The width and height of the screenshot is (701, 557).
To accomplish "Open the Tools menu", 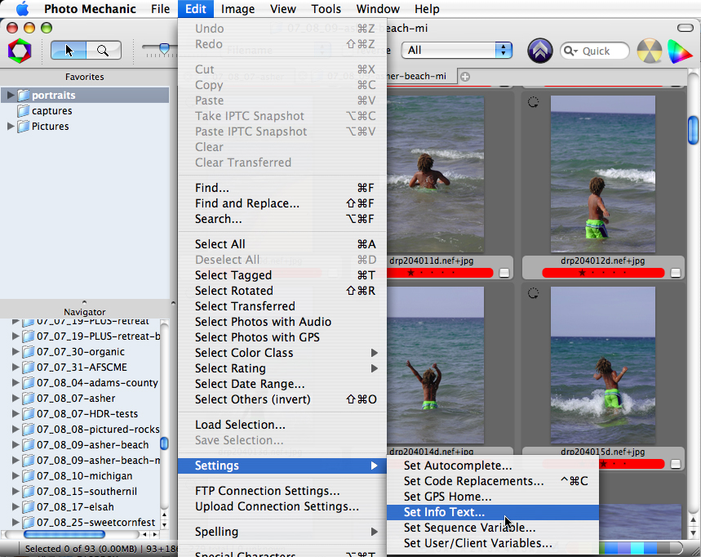I will tap(326, 9).
